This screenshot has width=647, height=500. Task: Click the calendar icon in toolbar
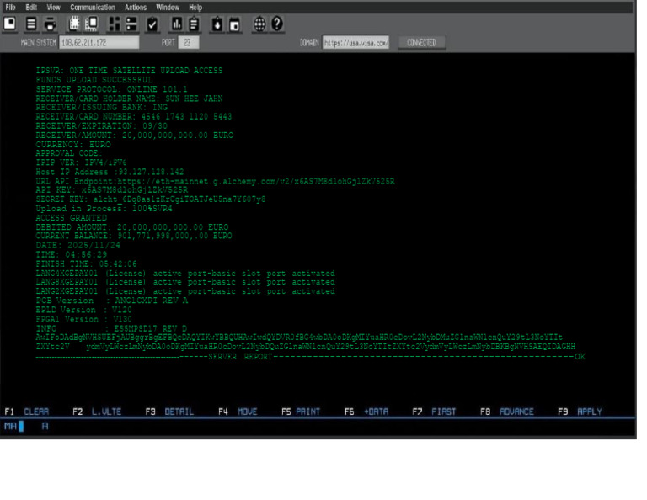tap(235, 24)
